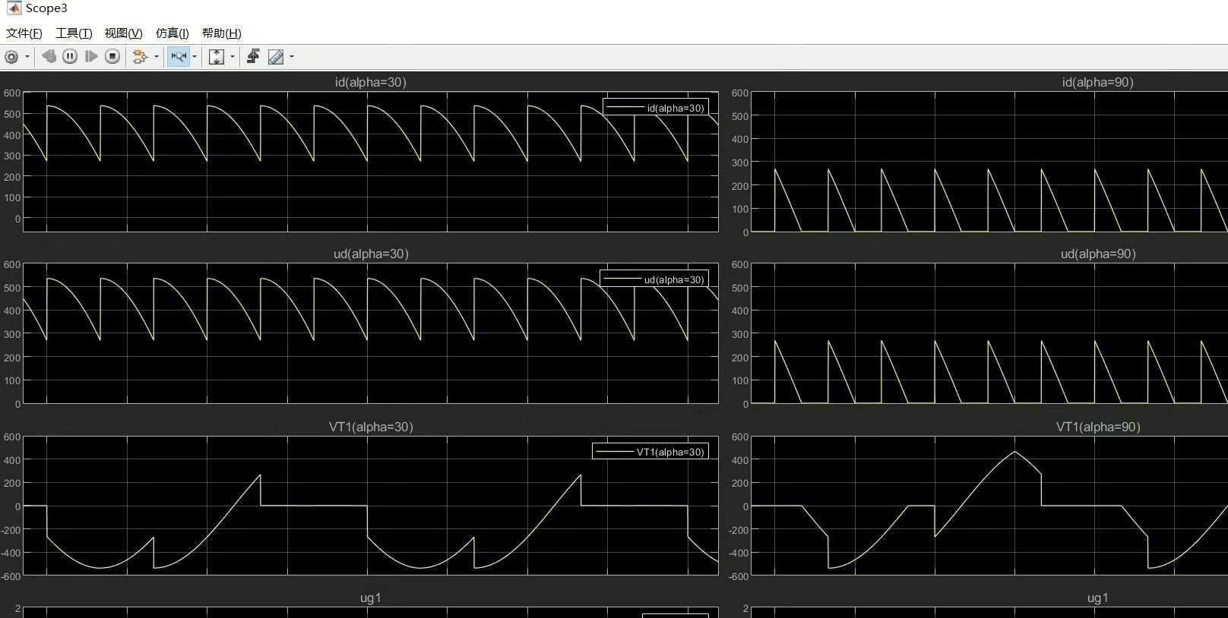Image resolution: width=1228 pixels, height=618 pixels.
Task: Click the Highlight Simulink Block icon
Action: [x=140, y=57]
